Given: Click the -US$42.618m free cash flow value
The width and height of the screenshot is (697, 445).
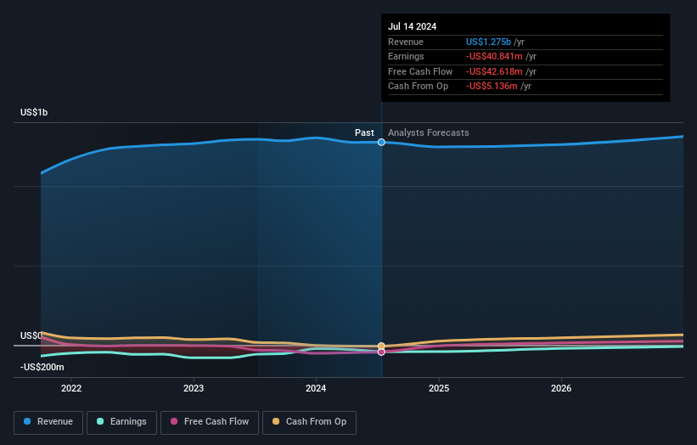Looking at the screenshot, I should pyautogui.click(x=494, y=71).
